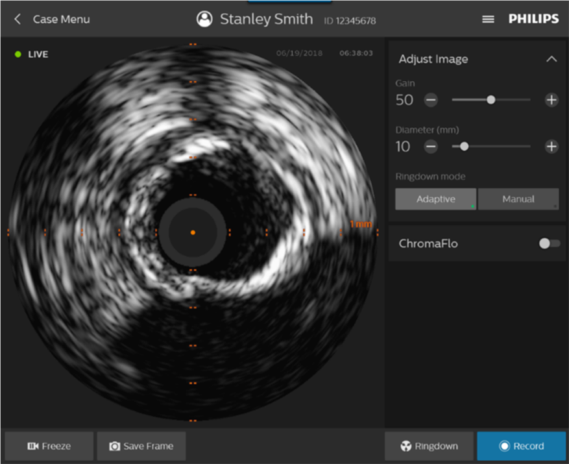Collapse the Adjust Image panel
This screenshot has height=464, width=569.
(551, 59)
